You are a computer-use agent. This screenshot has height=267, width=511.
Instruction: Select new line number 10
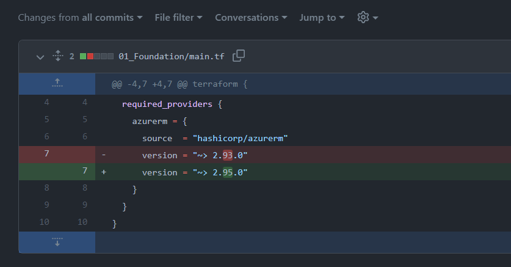pyautogui.click(x=82, y=222)
